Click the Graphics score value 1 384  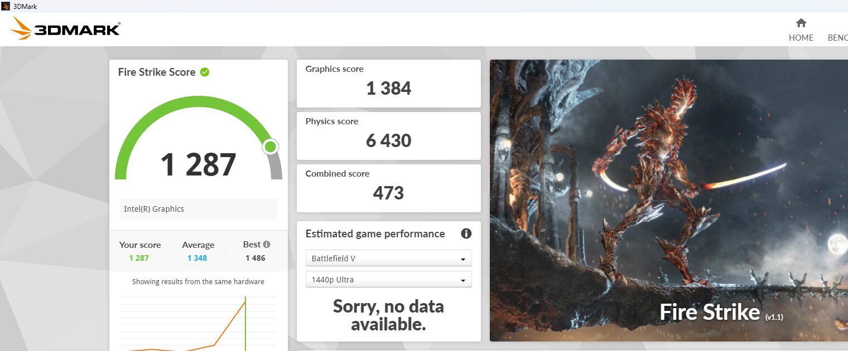(389, 89)
